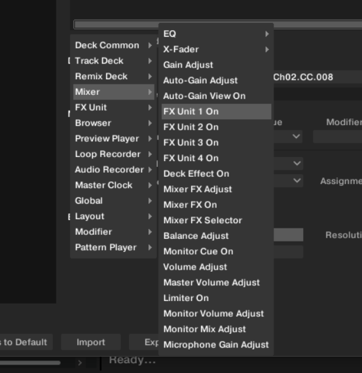The width and height of the screenshot is (362, 373).
Task: Choose Master Volume Adjust
Action: [x=216, y=282]
